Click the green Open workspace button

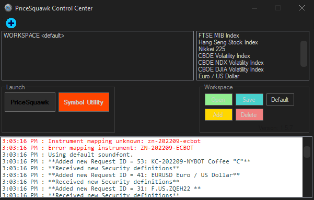218,100
